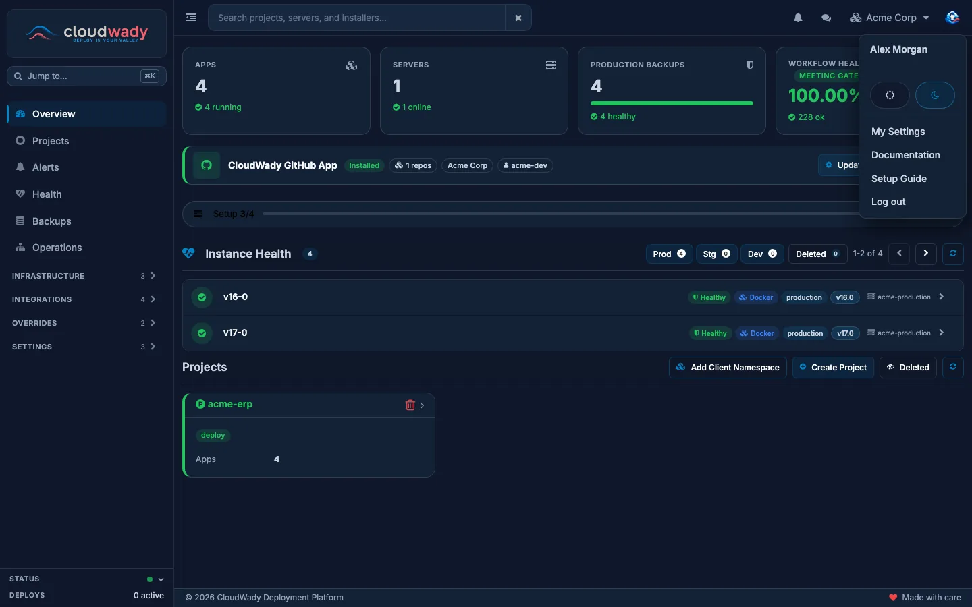Clear the search box with the X icon

click(x=518, y=18)
